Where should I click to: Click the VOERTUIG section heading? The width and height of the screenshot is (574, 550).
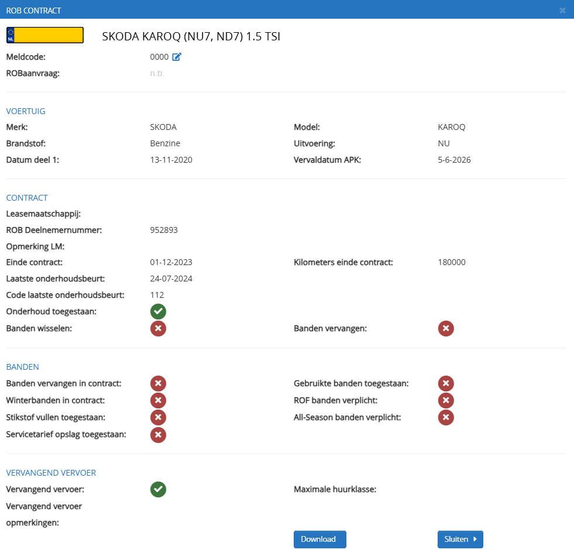[26, 111]
